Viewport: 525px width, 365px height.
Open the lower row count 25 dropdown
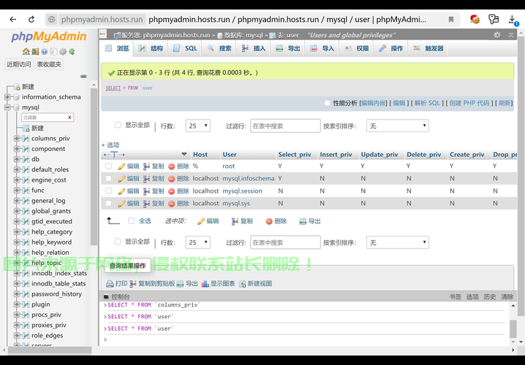point(198,242)
